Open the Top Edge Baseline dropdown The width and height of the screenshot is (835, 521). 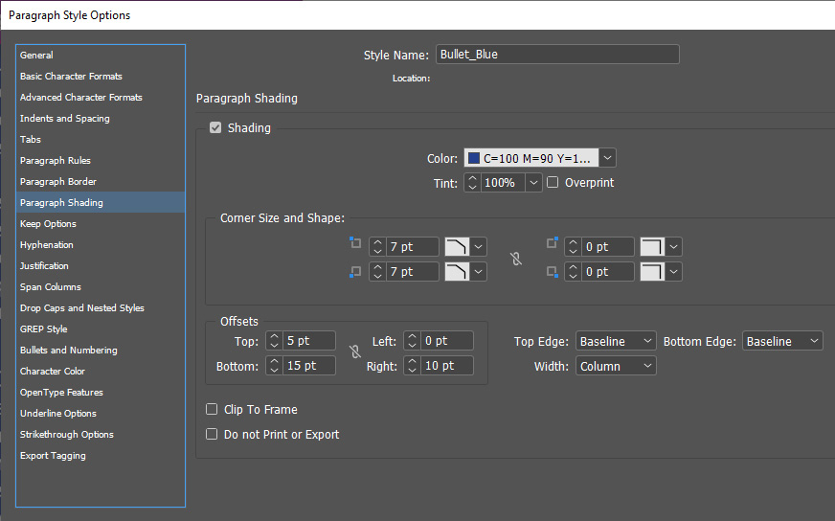tap(616, 341)
